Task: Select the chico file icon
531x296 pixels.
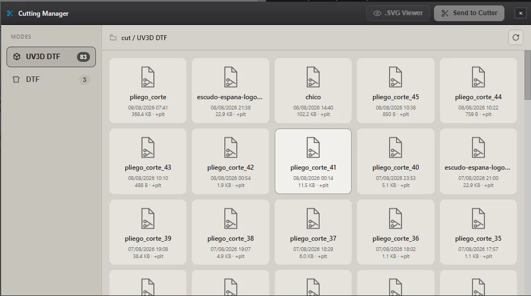Action: (x=313, y=77)
